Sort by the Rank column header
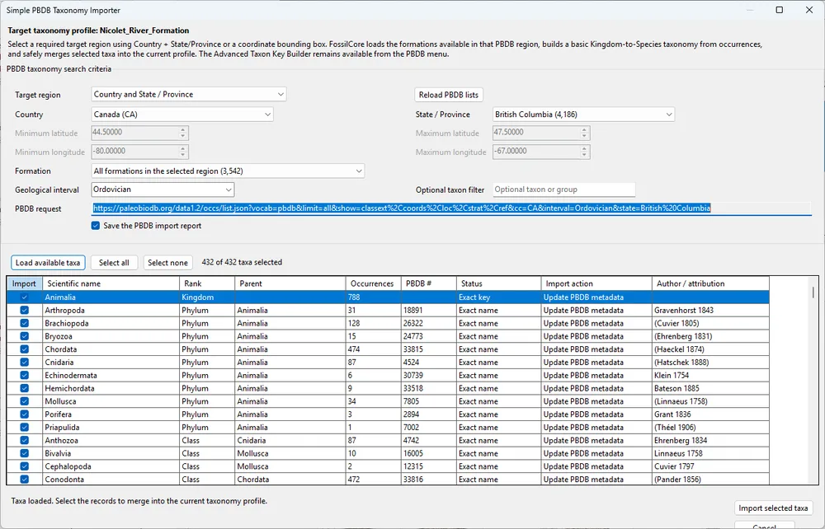This screenshot has height=529, width=825. coord(207,283)
